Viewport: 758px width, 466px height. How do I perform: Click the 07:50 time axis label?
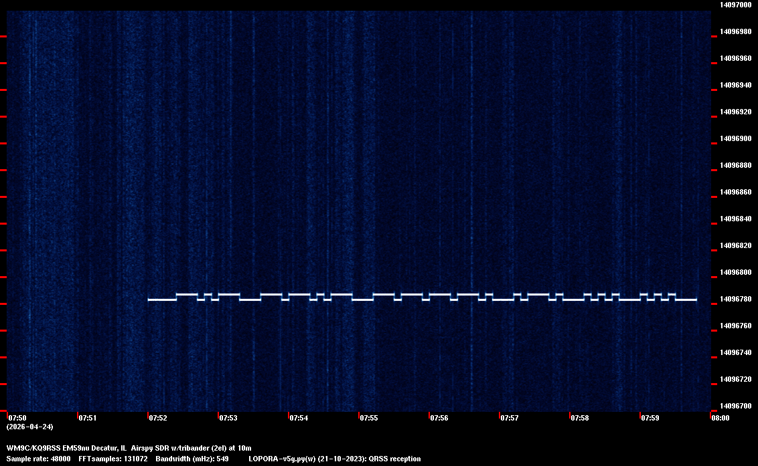(x=17, y=418)
